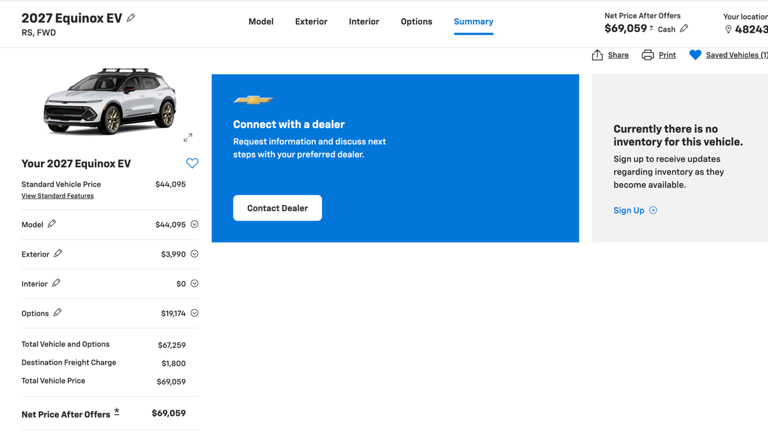Click the Contact Dealer button
Screen dimensions: 768x432
(x=277, y=208)
